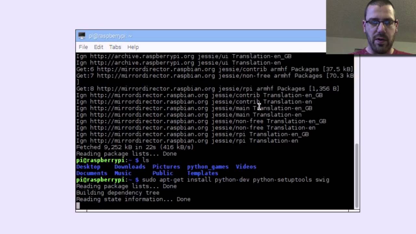Click the python_games folder name
Viewport: 416px width, 234px height.
point(208,167)
